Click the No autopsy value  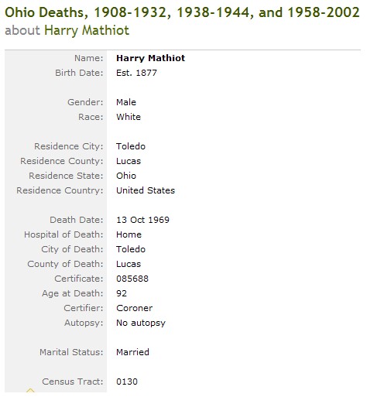(x=141, y=323)
